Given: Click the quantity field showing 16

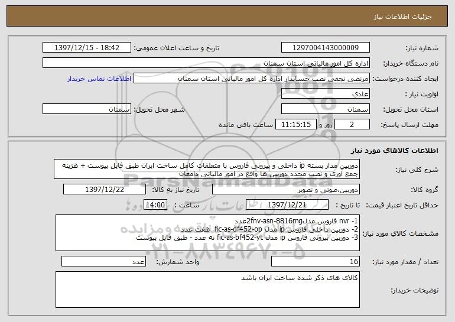Looking at the screenshot, I should pos(316,261).
